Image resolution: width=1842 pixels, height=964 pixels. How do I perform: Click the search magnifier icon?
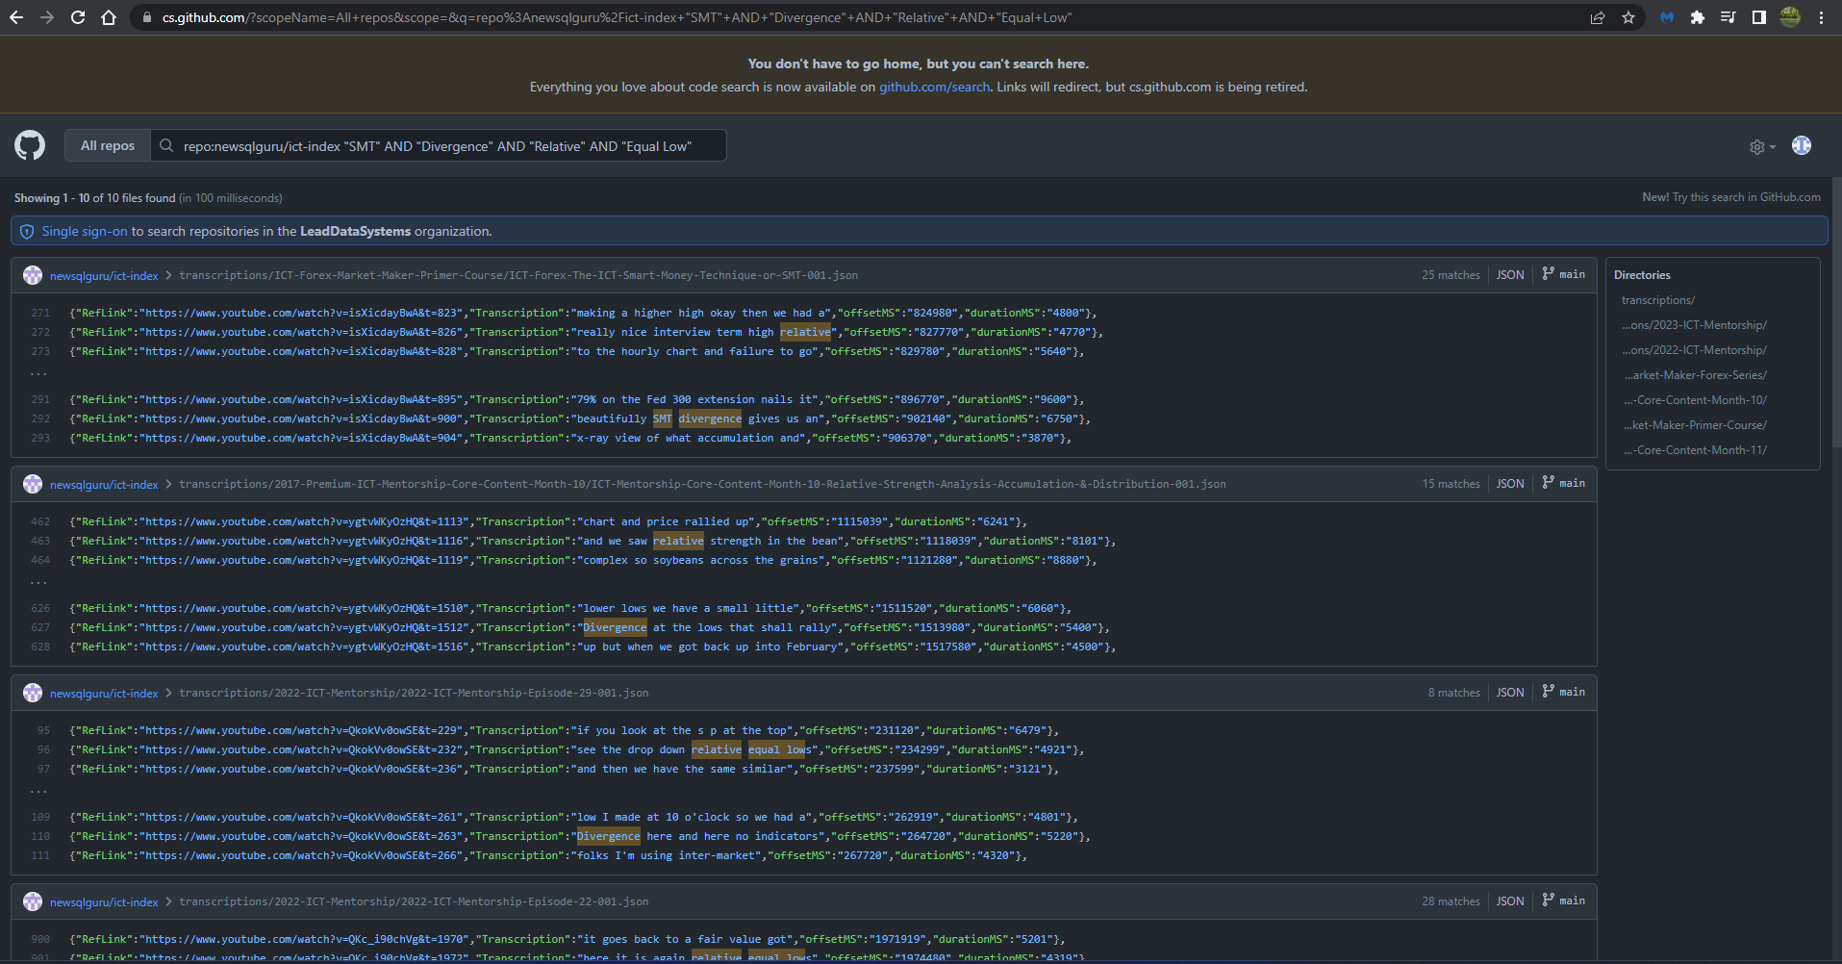coord(166,145)
